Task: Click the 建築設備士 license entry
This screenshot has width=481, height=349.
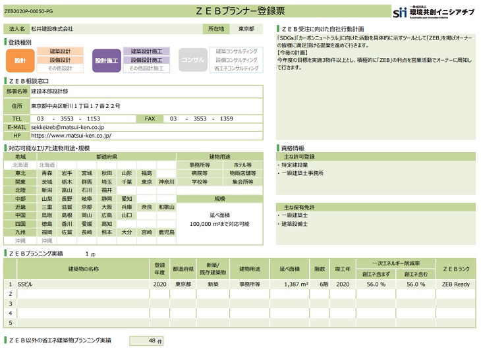Action: [295, 224]
